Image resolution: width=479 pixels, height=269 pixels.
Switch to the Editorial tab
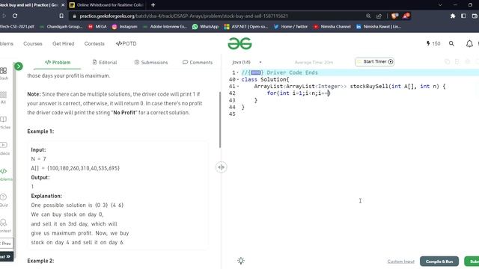click(105, 62)
